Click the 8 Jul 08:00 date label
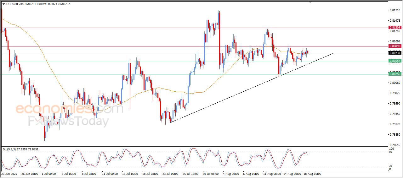Viewport: 403px width, 178px height. [x=88, y=174]
